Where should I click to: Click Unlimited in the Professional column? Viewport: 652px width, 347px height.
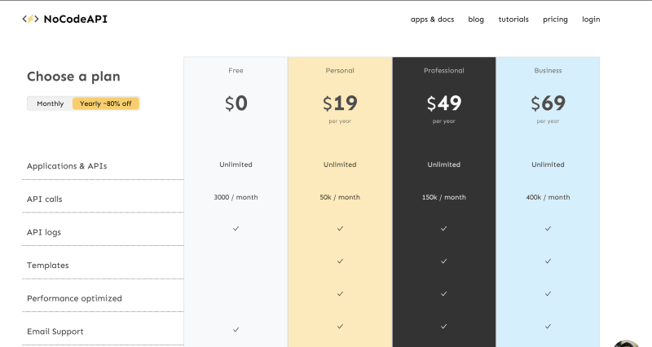pos(443,165)
